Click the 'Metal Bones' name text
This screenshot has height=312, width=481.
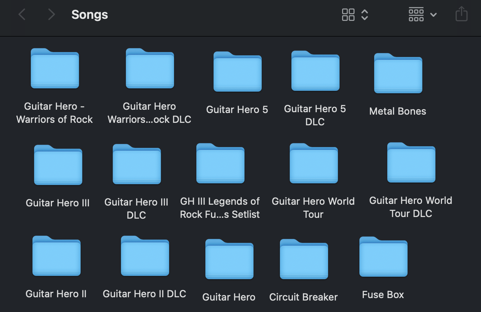click(398, 111)
